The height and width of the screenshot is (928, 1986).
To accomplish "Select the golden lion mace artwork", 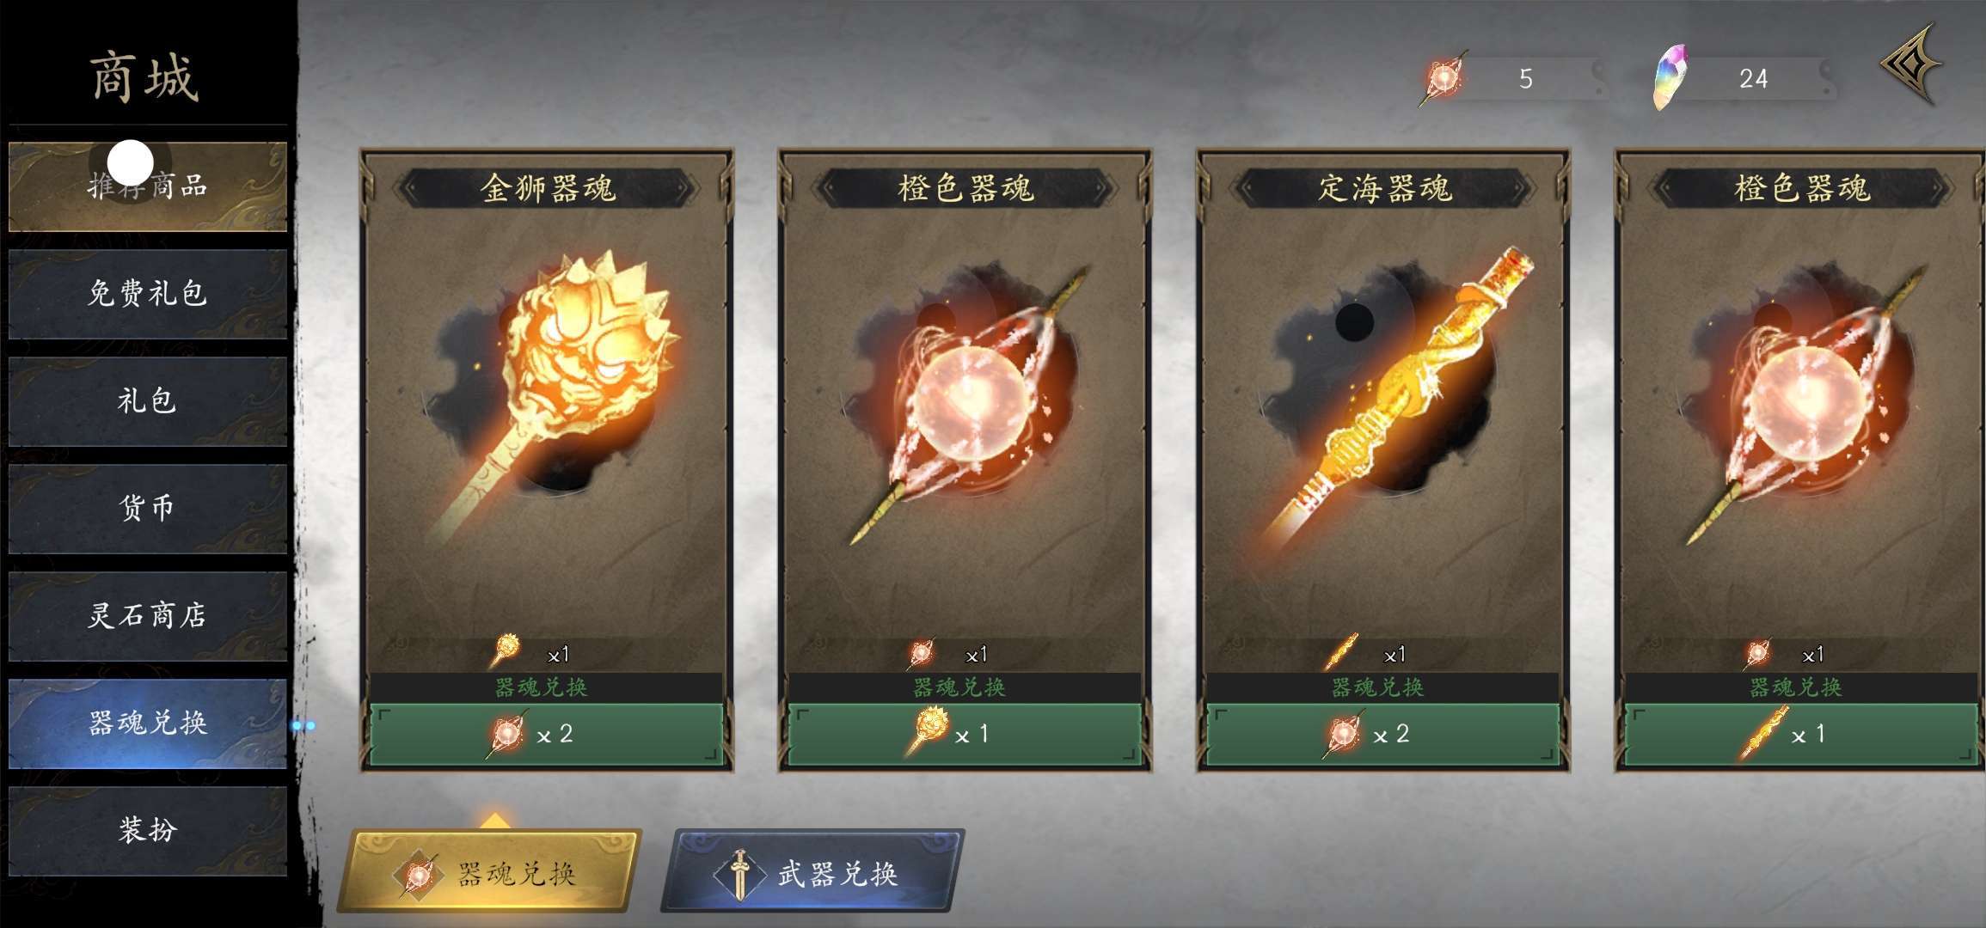I will [x=557, y=387].
